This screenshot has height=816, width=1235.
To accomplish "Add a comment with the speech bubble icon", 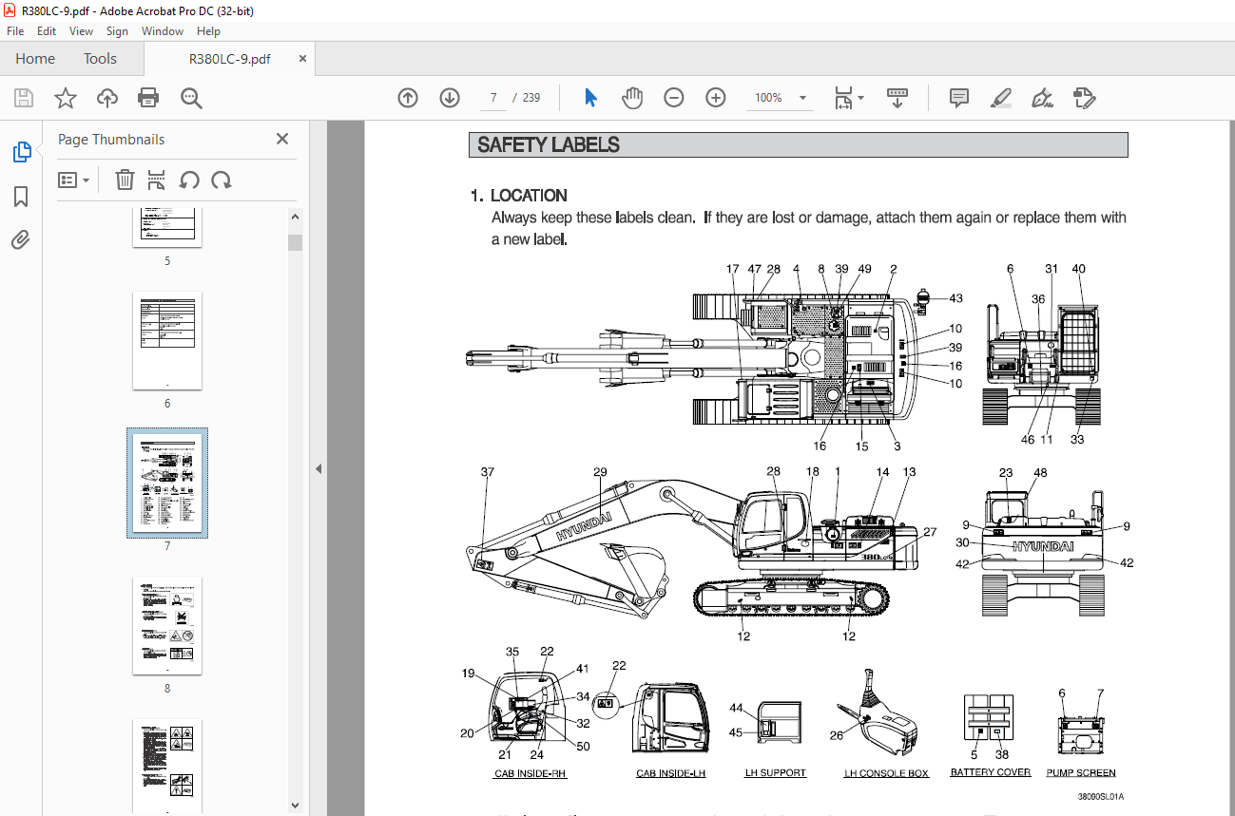I will click(959, 98).
